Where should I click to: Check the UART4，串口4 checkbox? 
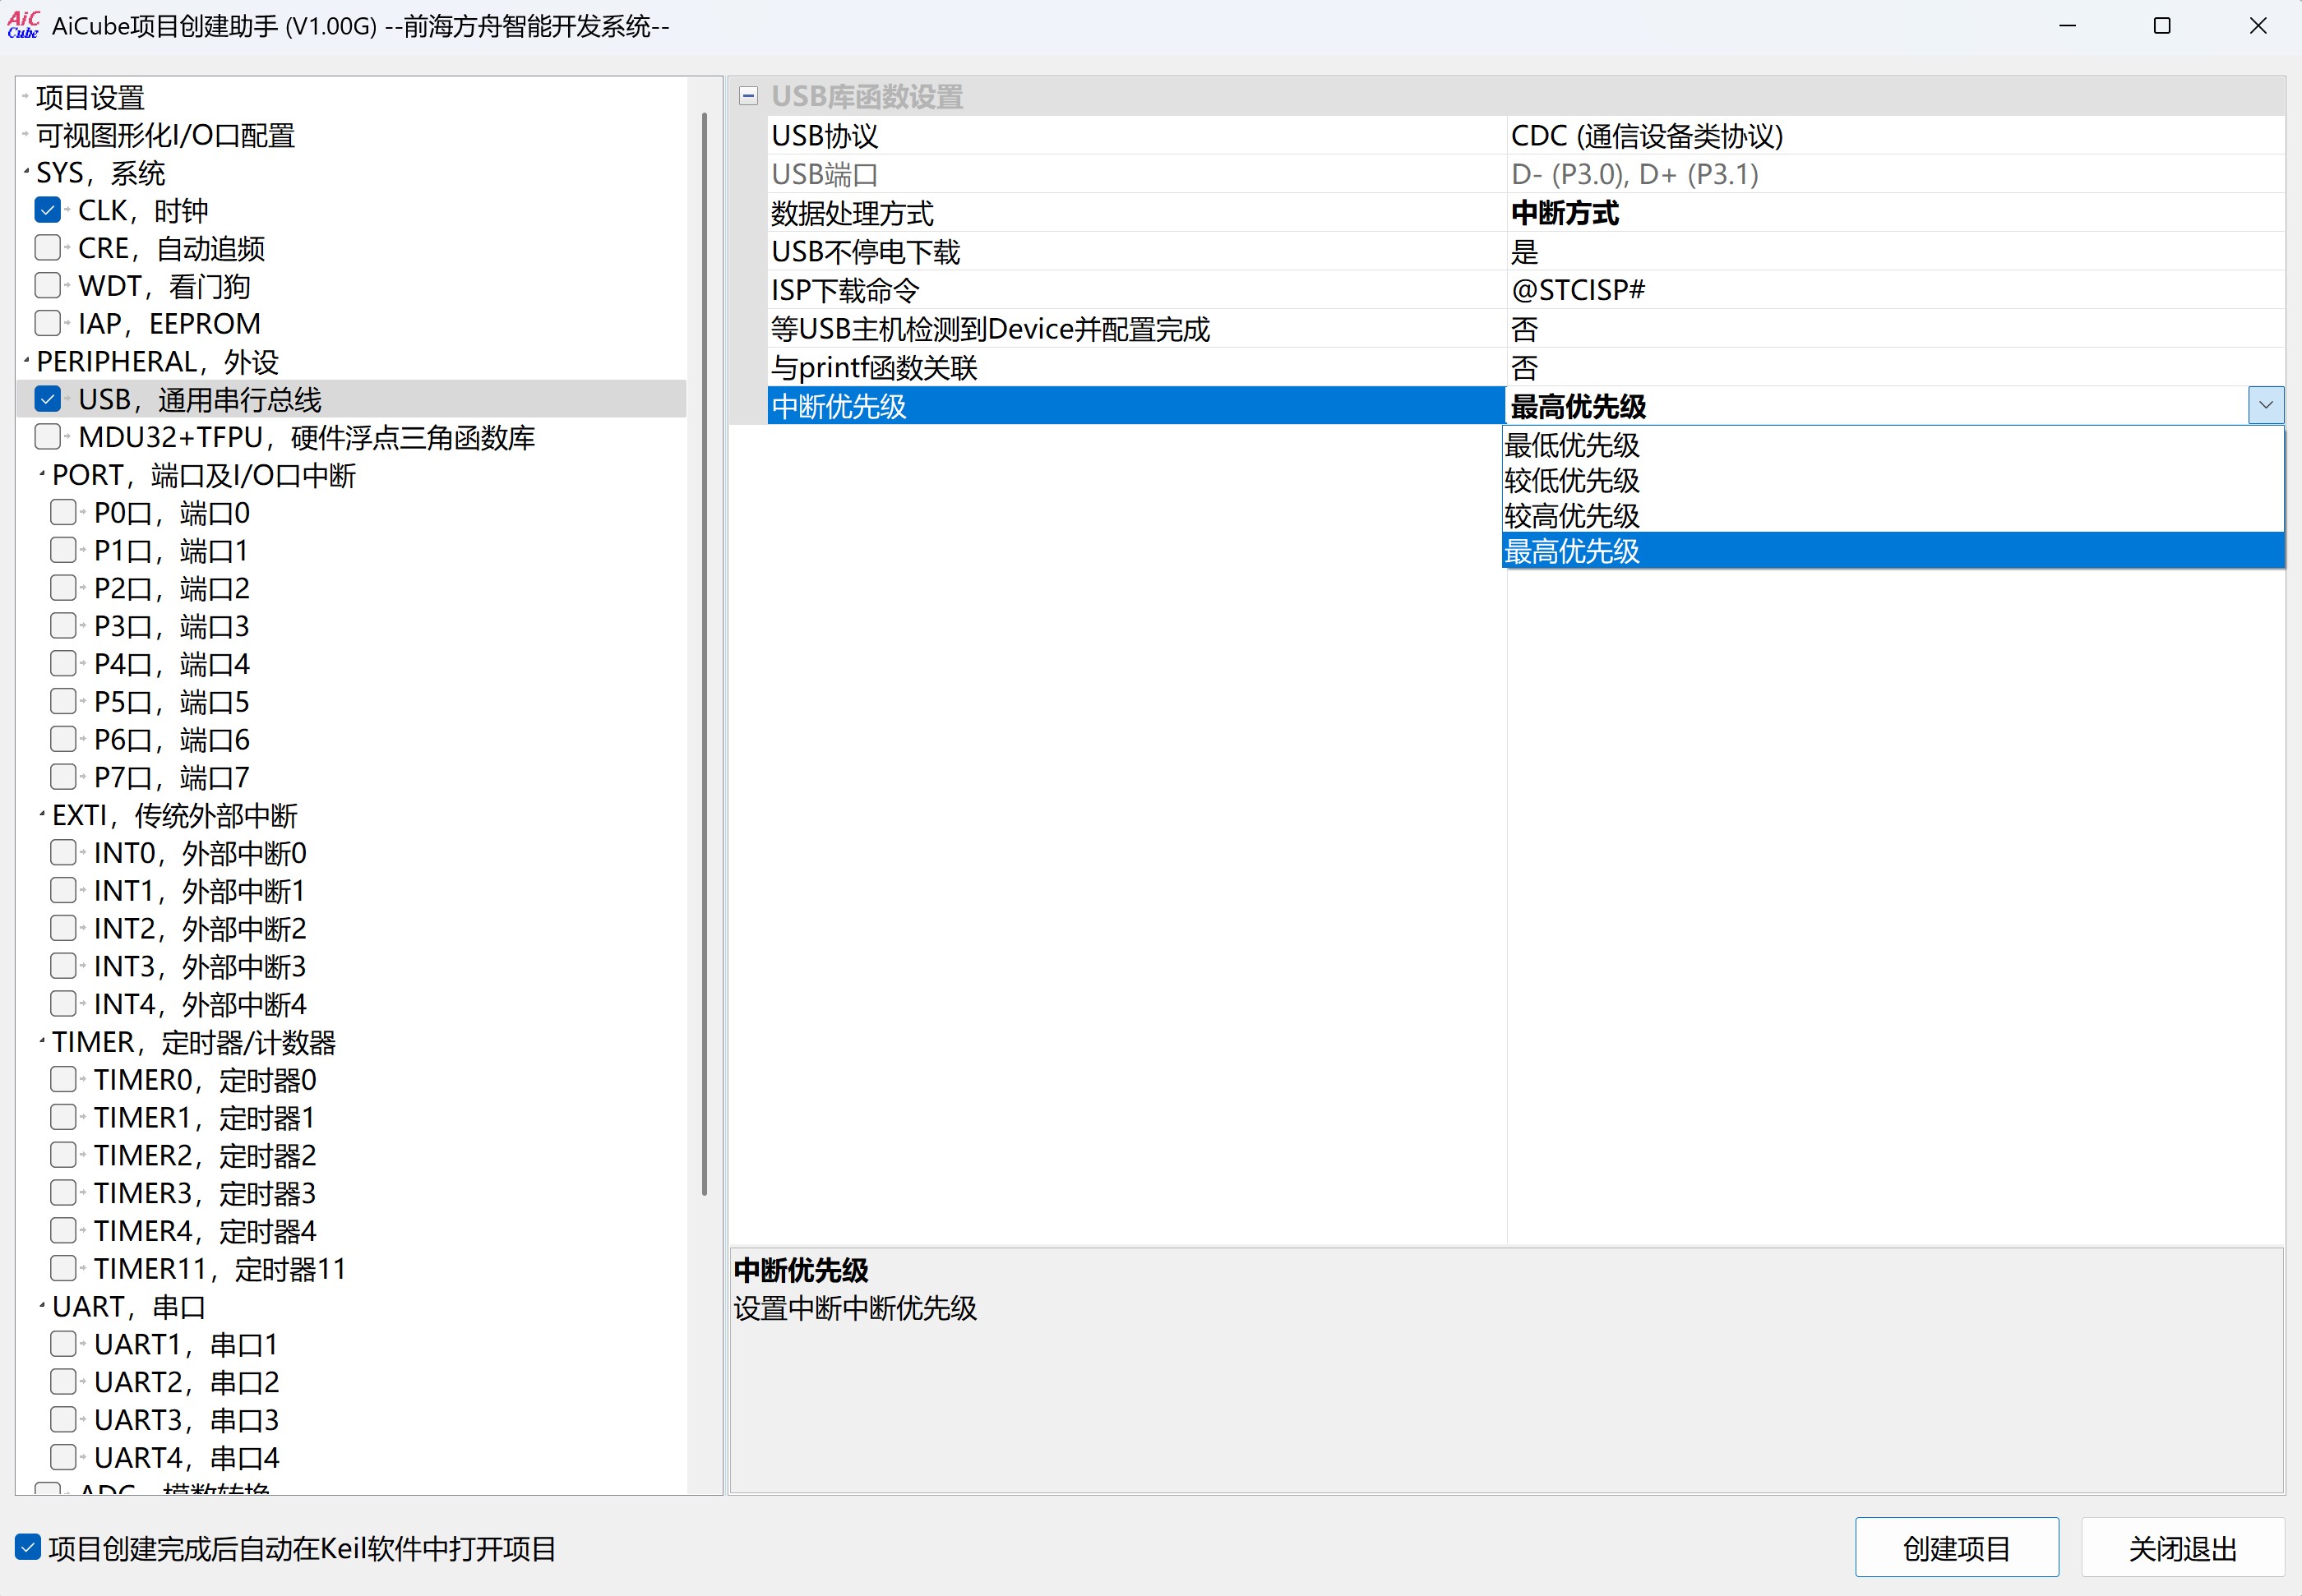[63, 1457]
